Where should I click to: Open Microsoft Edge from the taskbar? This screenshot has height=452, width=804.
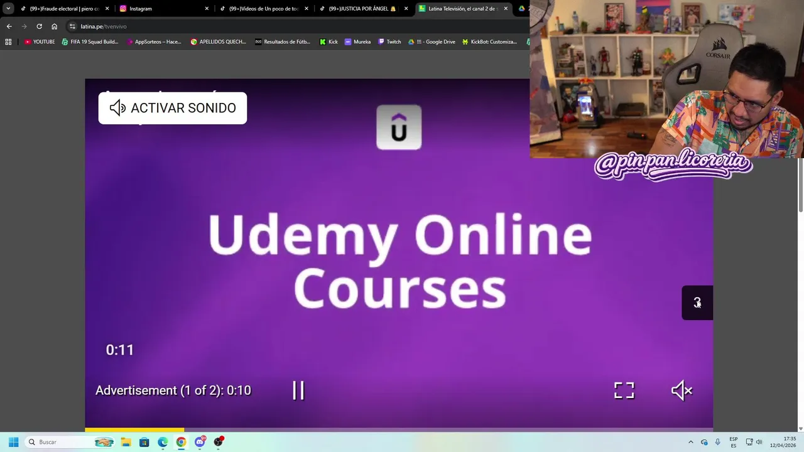click(x=163, y=442)
